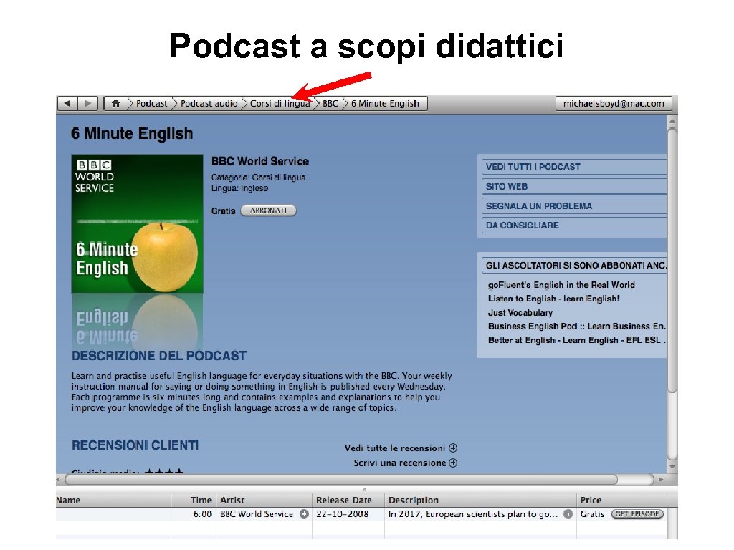This screenshot has width=734, height=550.
Task: Open the disclosure arrow next to BBC World Service
Action: coord(305,514)
